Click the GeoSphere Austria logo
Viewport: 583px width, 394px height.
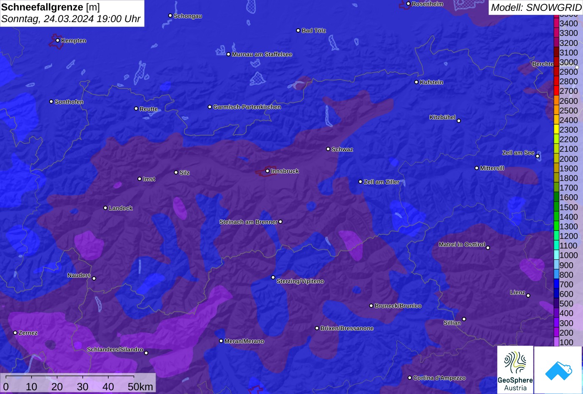(x=515, y=370)
